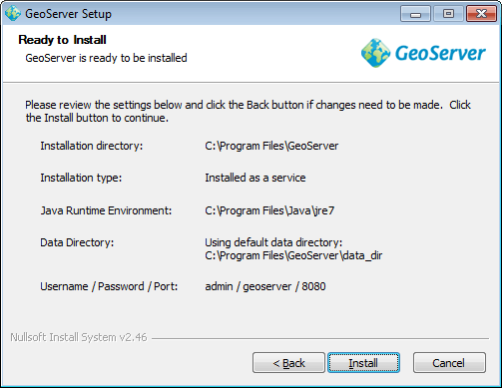
Task: Click the C:\Program Files\GeoServer installation path
Action: 271,146
